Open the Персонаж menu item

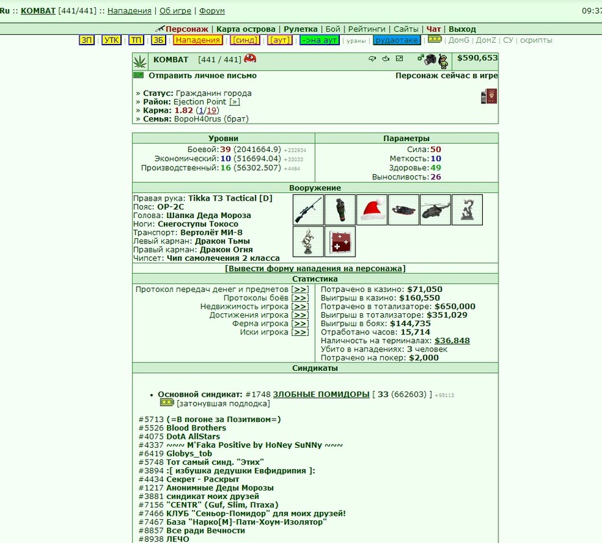(x=187, y=29)
